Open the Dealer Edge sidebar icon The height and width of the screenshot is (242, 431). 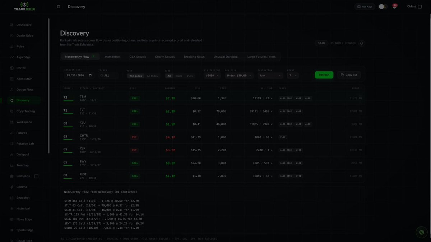[12, 36]
